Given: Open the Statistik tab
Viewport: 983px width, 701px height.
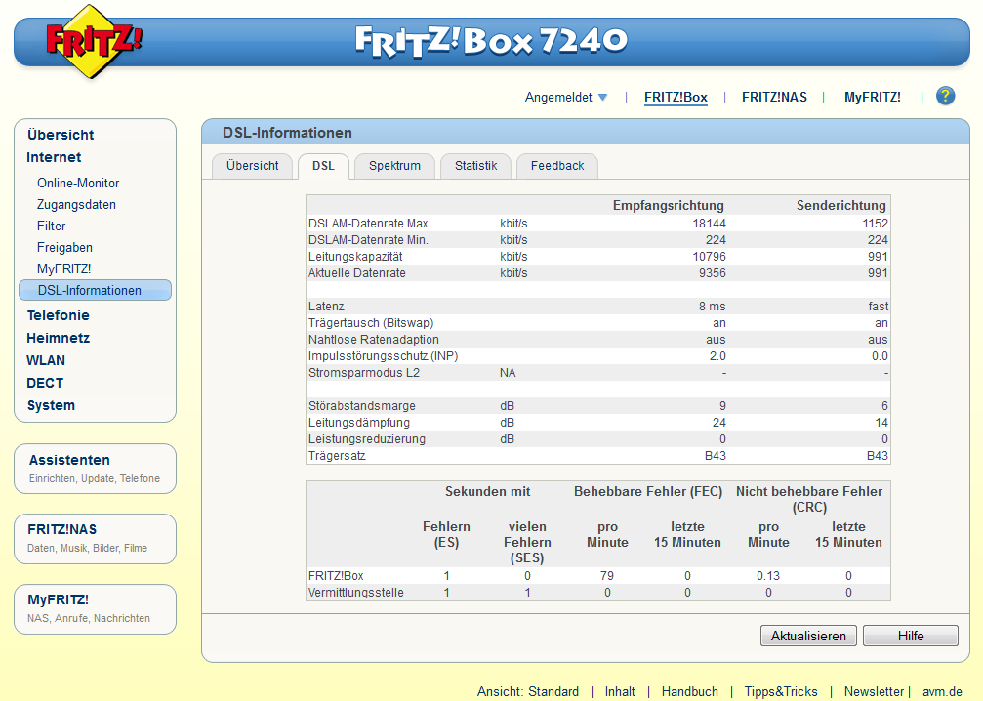Looking at the screenshot, I should point(475,166).
